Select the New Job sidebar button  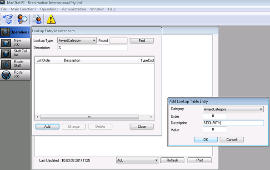click(x=15, y=43)
